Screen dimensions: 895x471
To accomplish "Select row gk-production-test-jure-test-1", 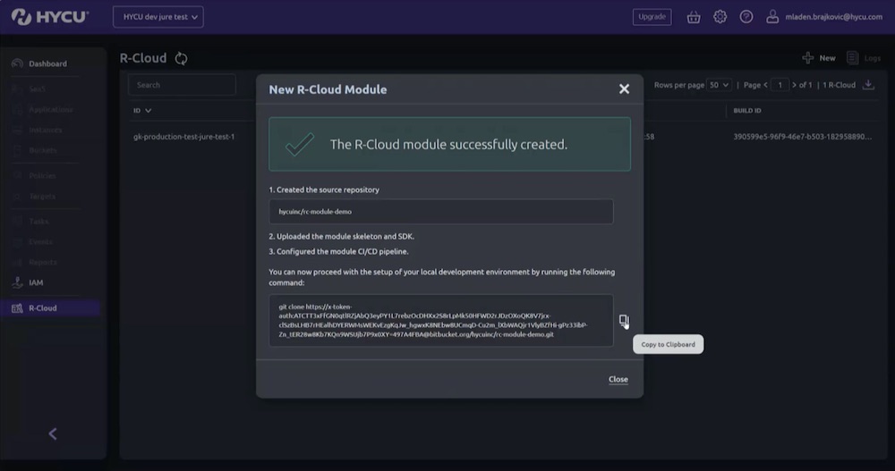I will tap(183, 137).
